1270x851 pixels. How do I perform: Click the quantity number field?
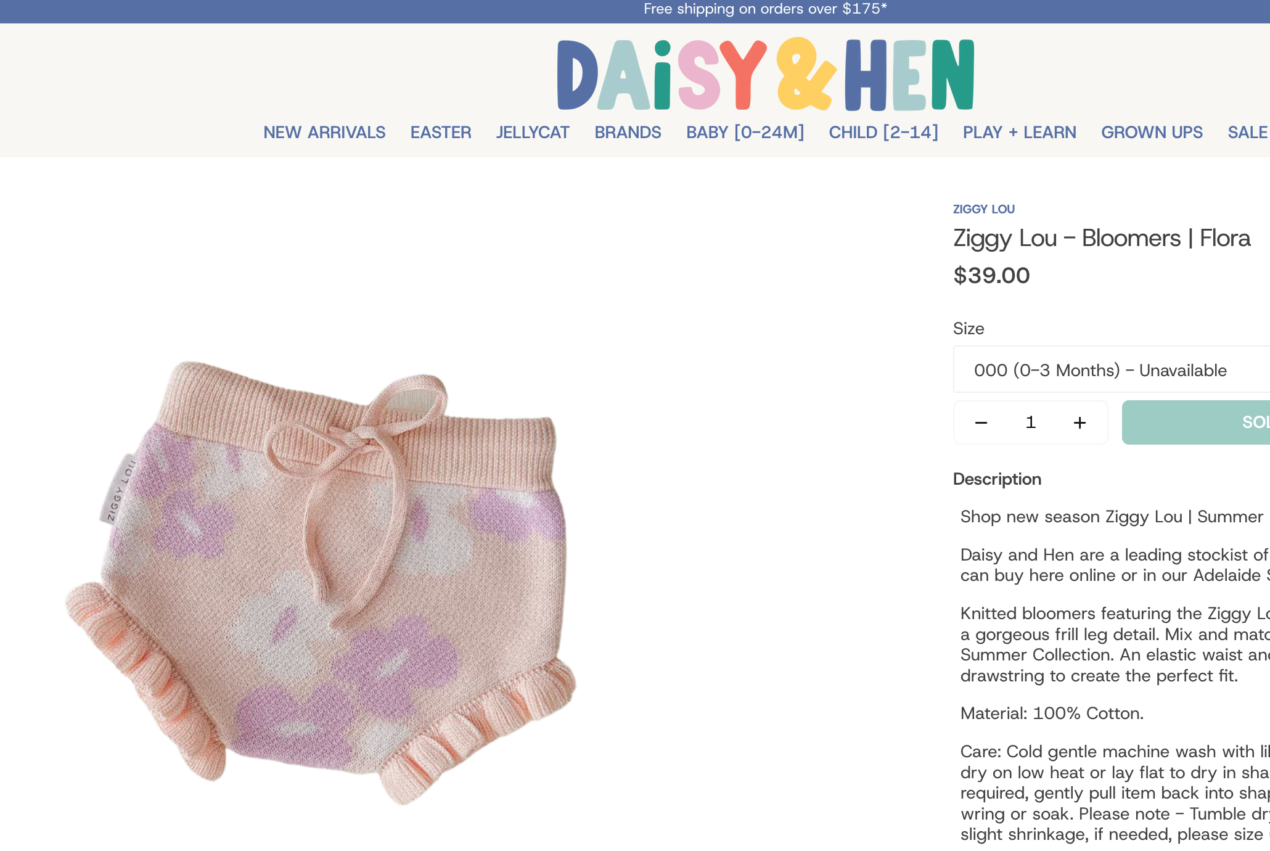pos(1030,422)
